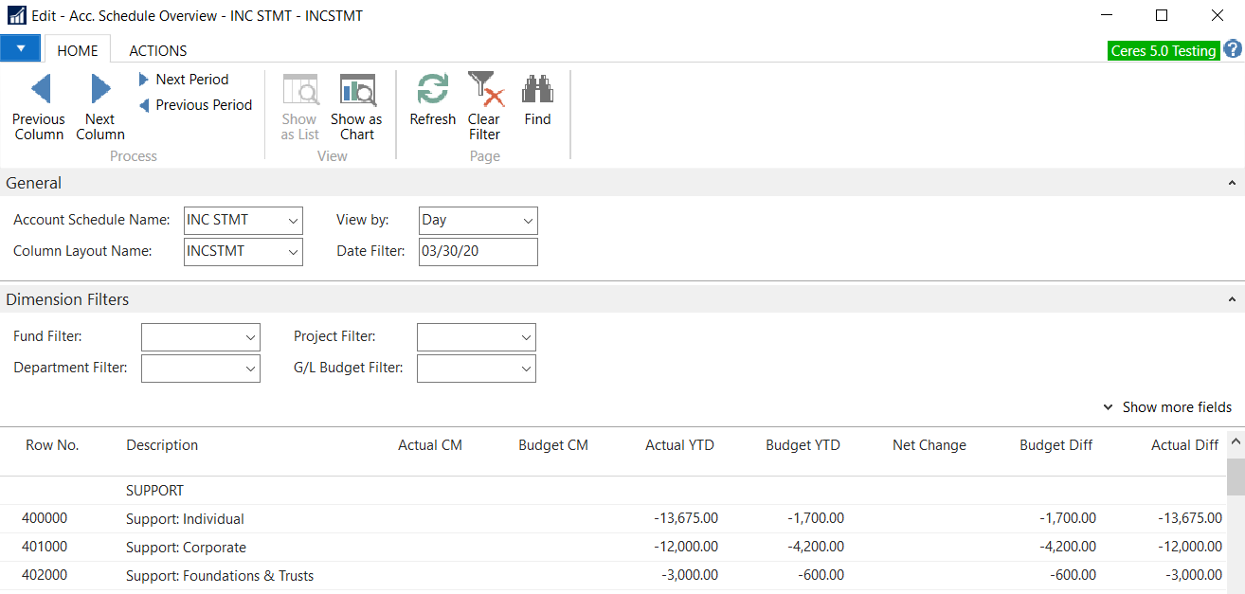The height and width of the screenshot is (594, 1245).
Task: Collapse the General section
Action: point(1234,182)
